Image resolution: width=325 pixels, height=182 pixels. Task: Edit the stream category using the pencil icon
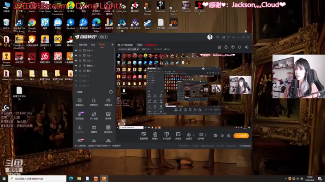pyautogui.click(x=138, y=49)
